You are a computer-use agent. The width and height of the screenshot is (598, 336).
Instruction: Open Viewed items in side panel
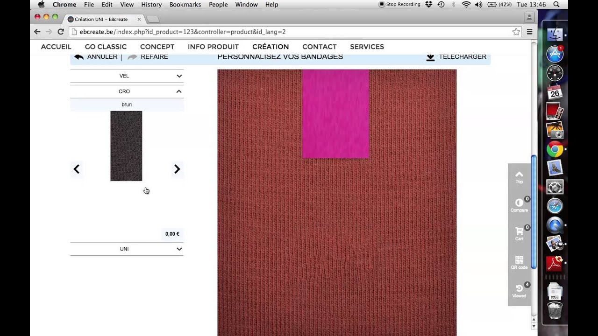click(519, 291)
